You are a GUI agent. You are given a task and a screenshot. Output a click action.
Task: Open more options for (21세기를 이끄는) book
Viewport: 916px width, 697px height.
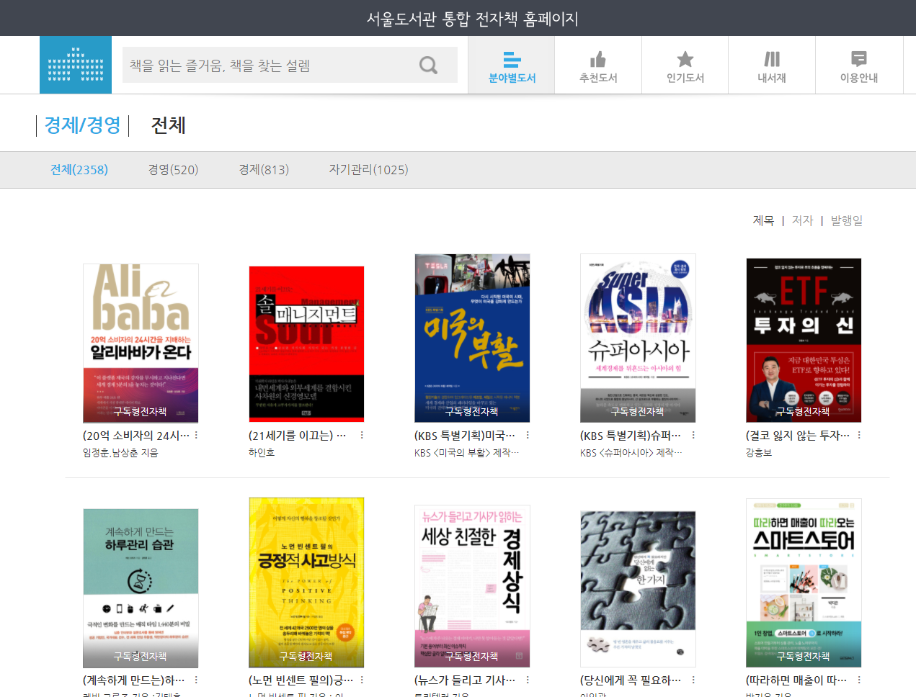coord(362,435)
